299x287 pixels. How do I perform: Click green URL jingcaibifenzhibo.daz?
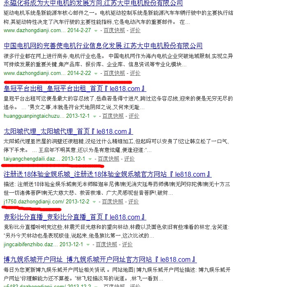pyautogui.click(x=30, y=244)
